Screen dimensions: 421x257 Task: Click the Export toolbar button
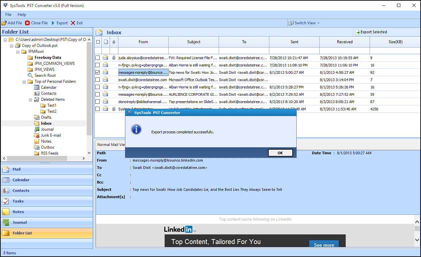point(59,23)
